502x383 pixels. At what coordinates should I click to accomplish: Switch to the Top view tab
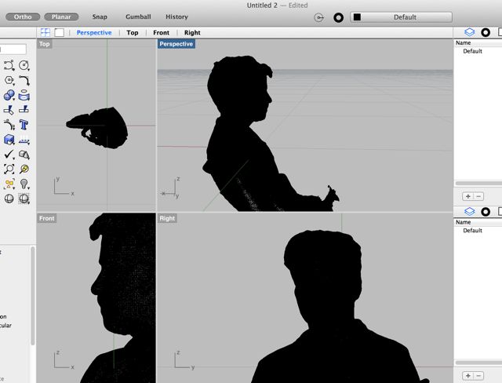point(133,33)
